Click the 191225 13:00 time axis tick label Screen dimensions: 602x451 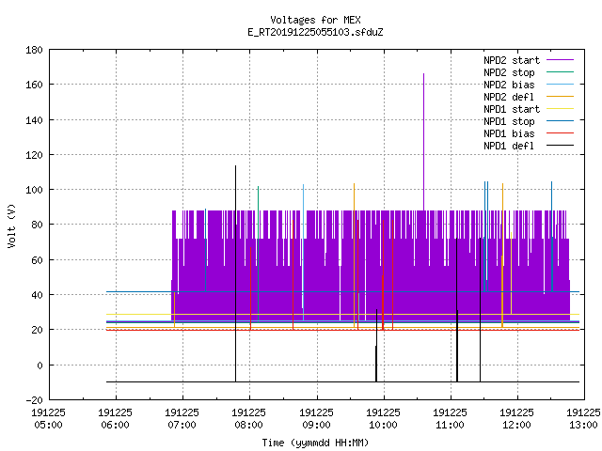(583, 418)
